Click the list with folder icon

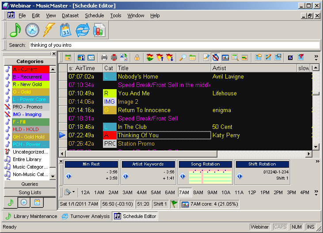(258, 57)
